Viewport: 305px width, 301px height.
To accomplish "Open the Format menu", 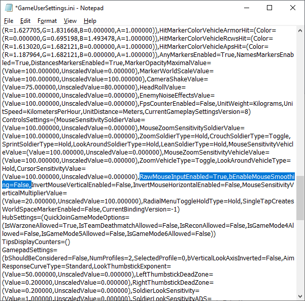I will pyautogui.click(x=47, y=21).
